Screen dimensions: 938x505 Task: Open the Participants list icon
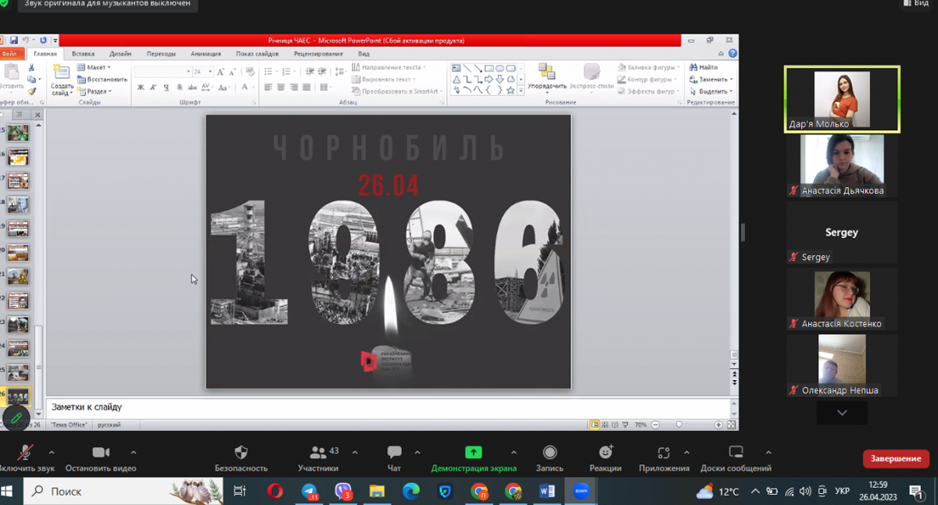point(317,453)
